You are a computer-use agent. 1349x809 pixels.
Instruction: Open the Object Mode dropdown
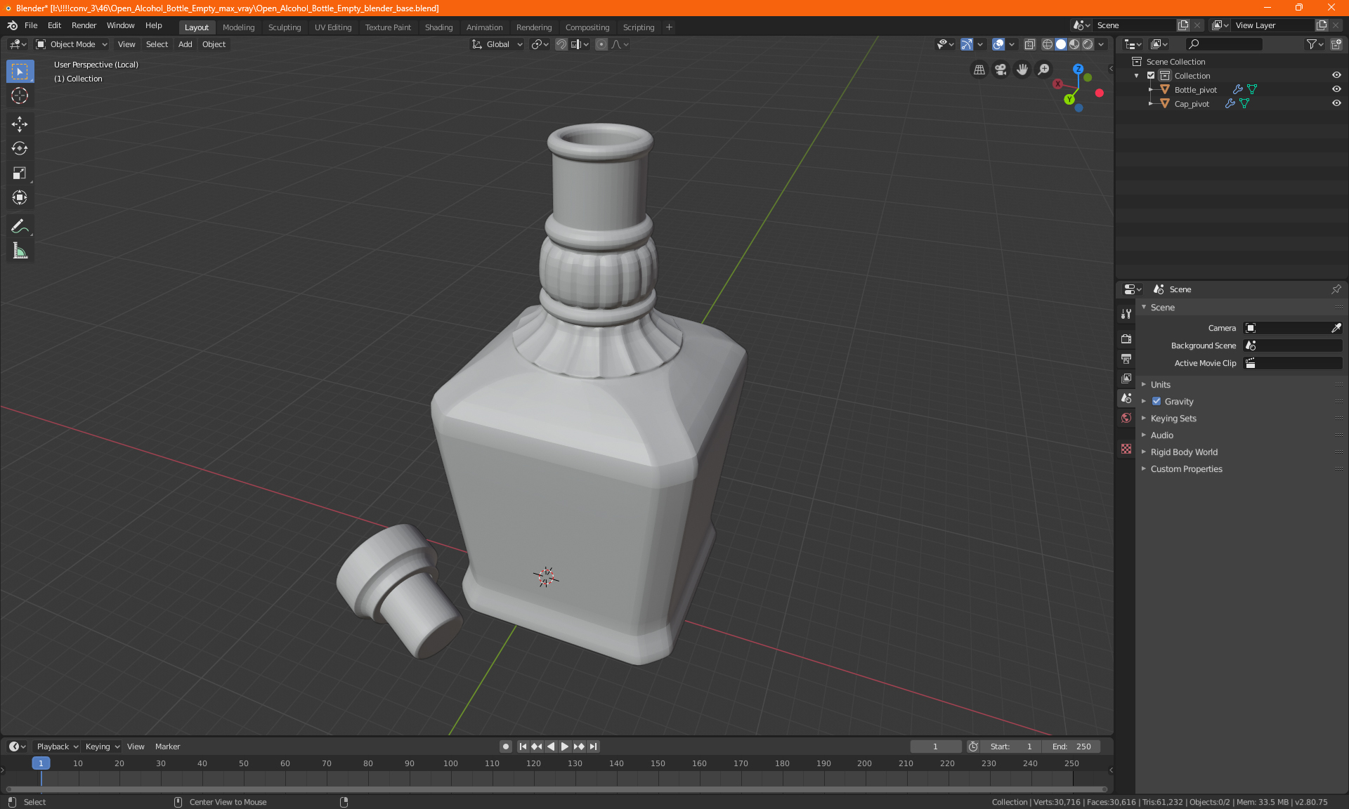coord(72,44)
